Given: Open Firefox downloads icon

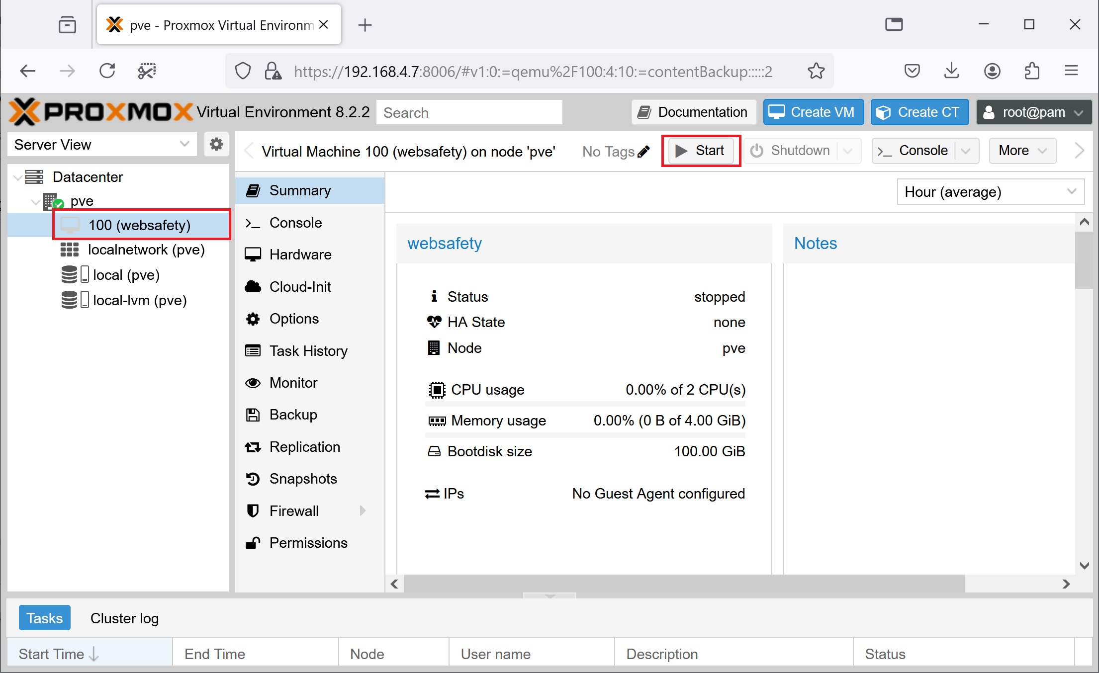Looking at the screenshot, I should [951, 72].
